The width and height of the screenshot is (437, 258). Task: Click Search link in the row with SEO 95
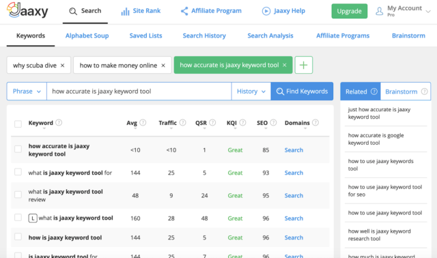pos(294,196)
